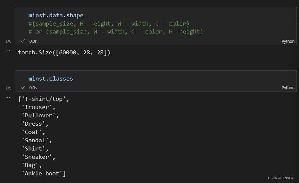Click the 'Trouser' output entry

(37, 107)
